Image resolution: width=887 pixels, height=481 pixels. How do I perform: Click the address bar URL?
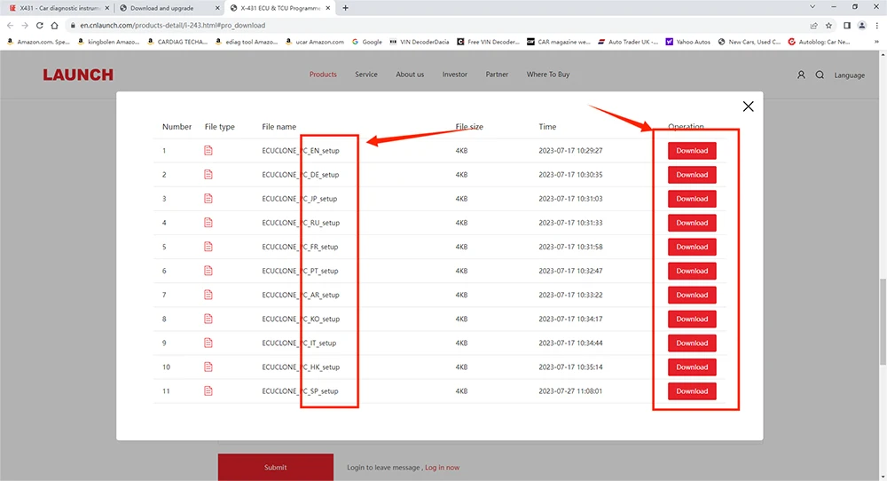(x=173, y=26)
